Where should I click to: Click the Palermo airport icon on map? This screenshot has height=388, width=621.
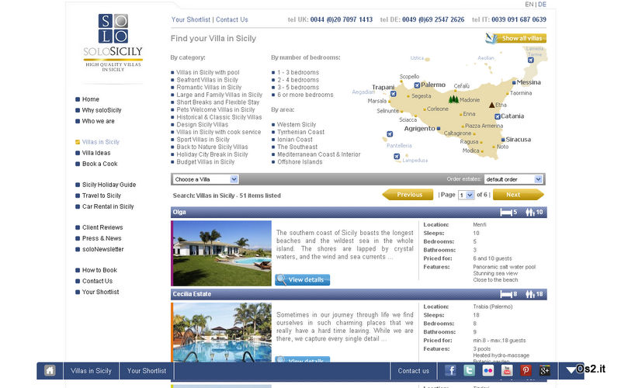417,85
